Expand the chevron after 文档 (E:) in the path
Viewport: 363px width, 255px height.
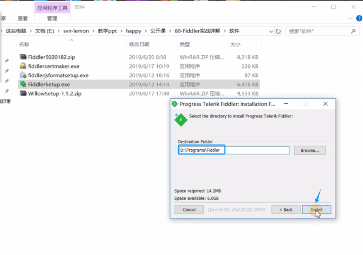point(59,31)
